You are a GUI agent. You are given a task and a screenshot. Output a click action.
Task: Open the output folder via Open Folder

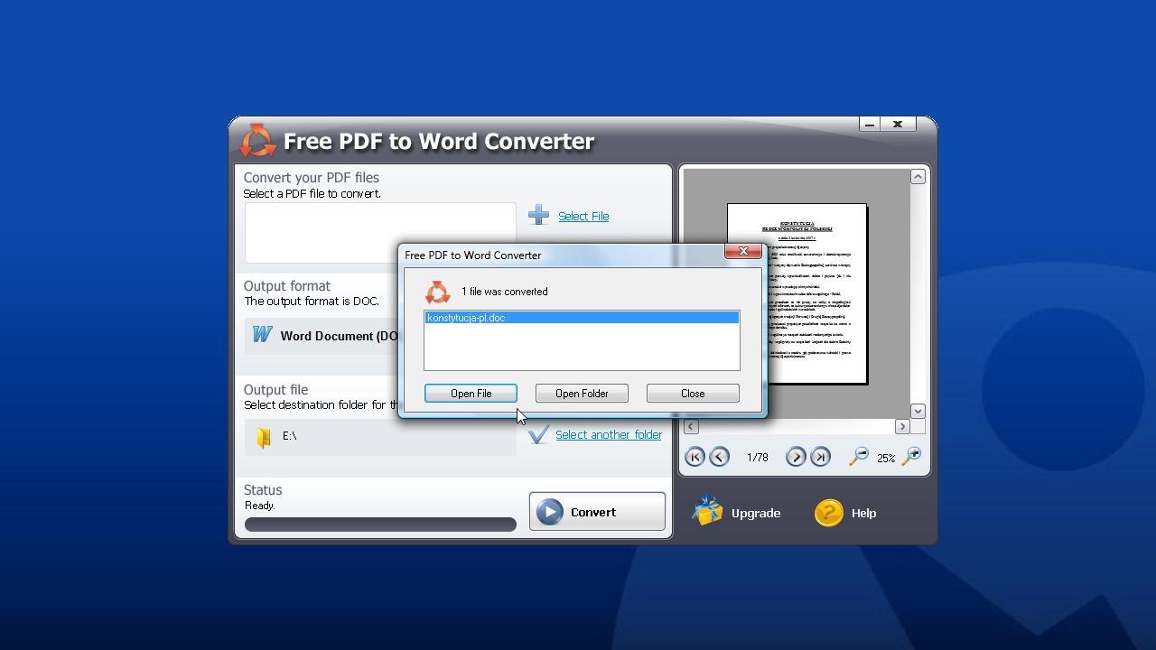[x=582, y=394]
